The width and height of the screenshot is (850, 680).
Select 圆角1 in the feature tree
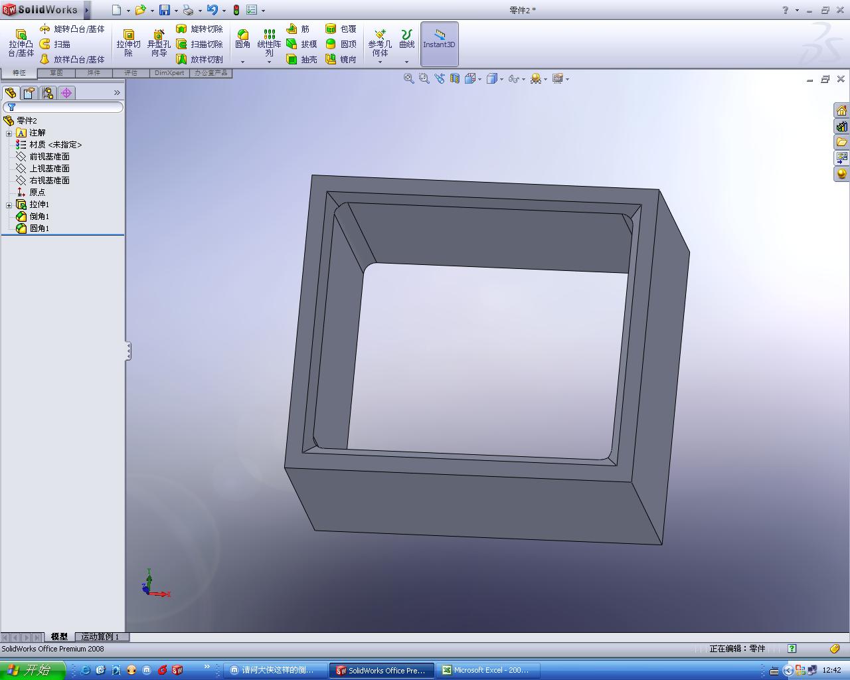tap(33, 228)
